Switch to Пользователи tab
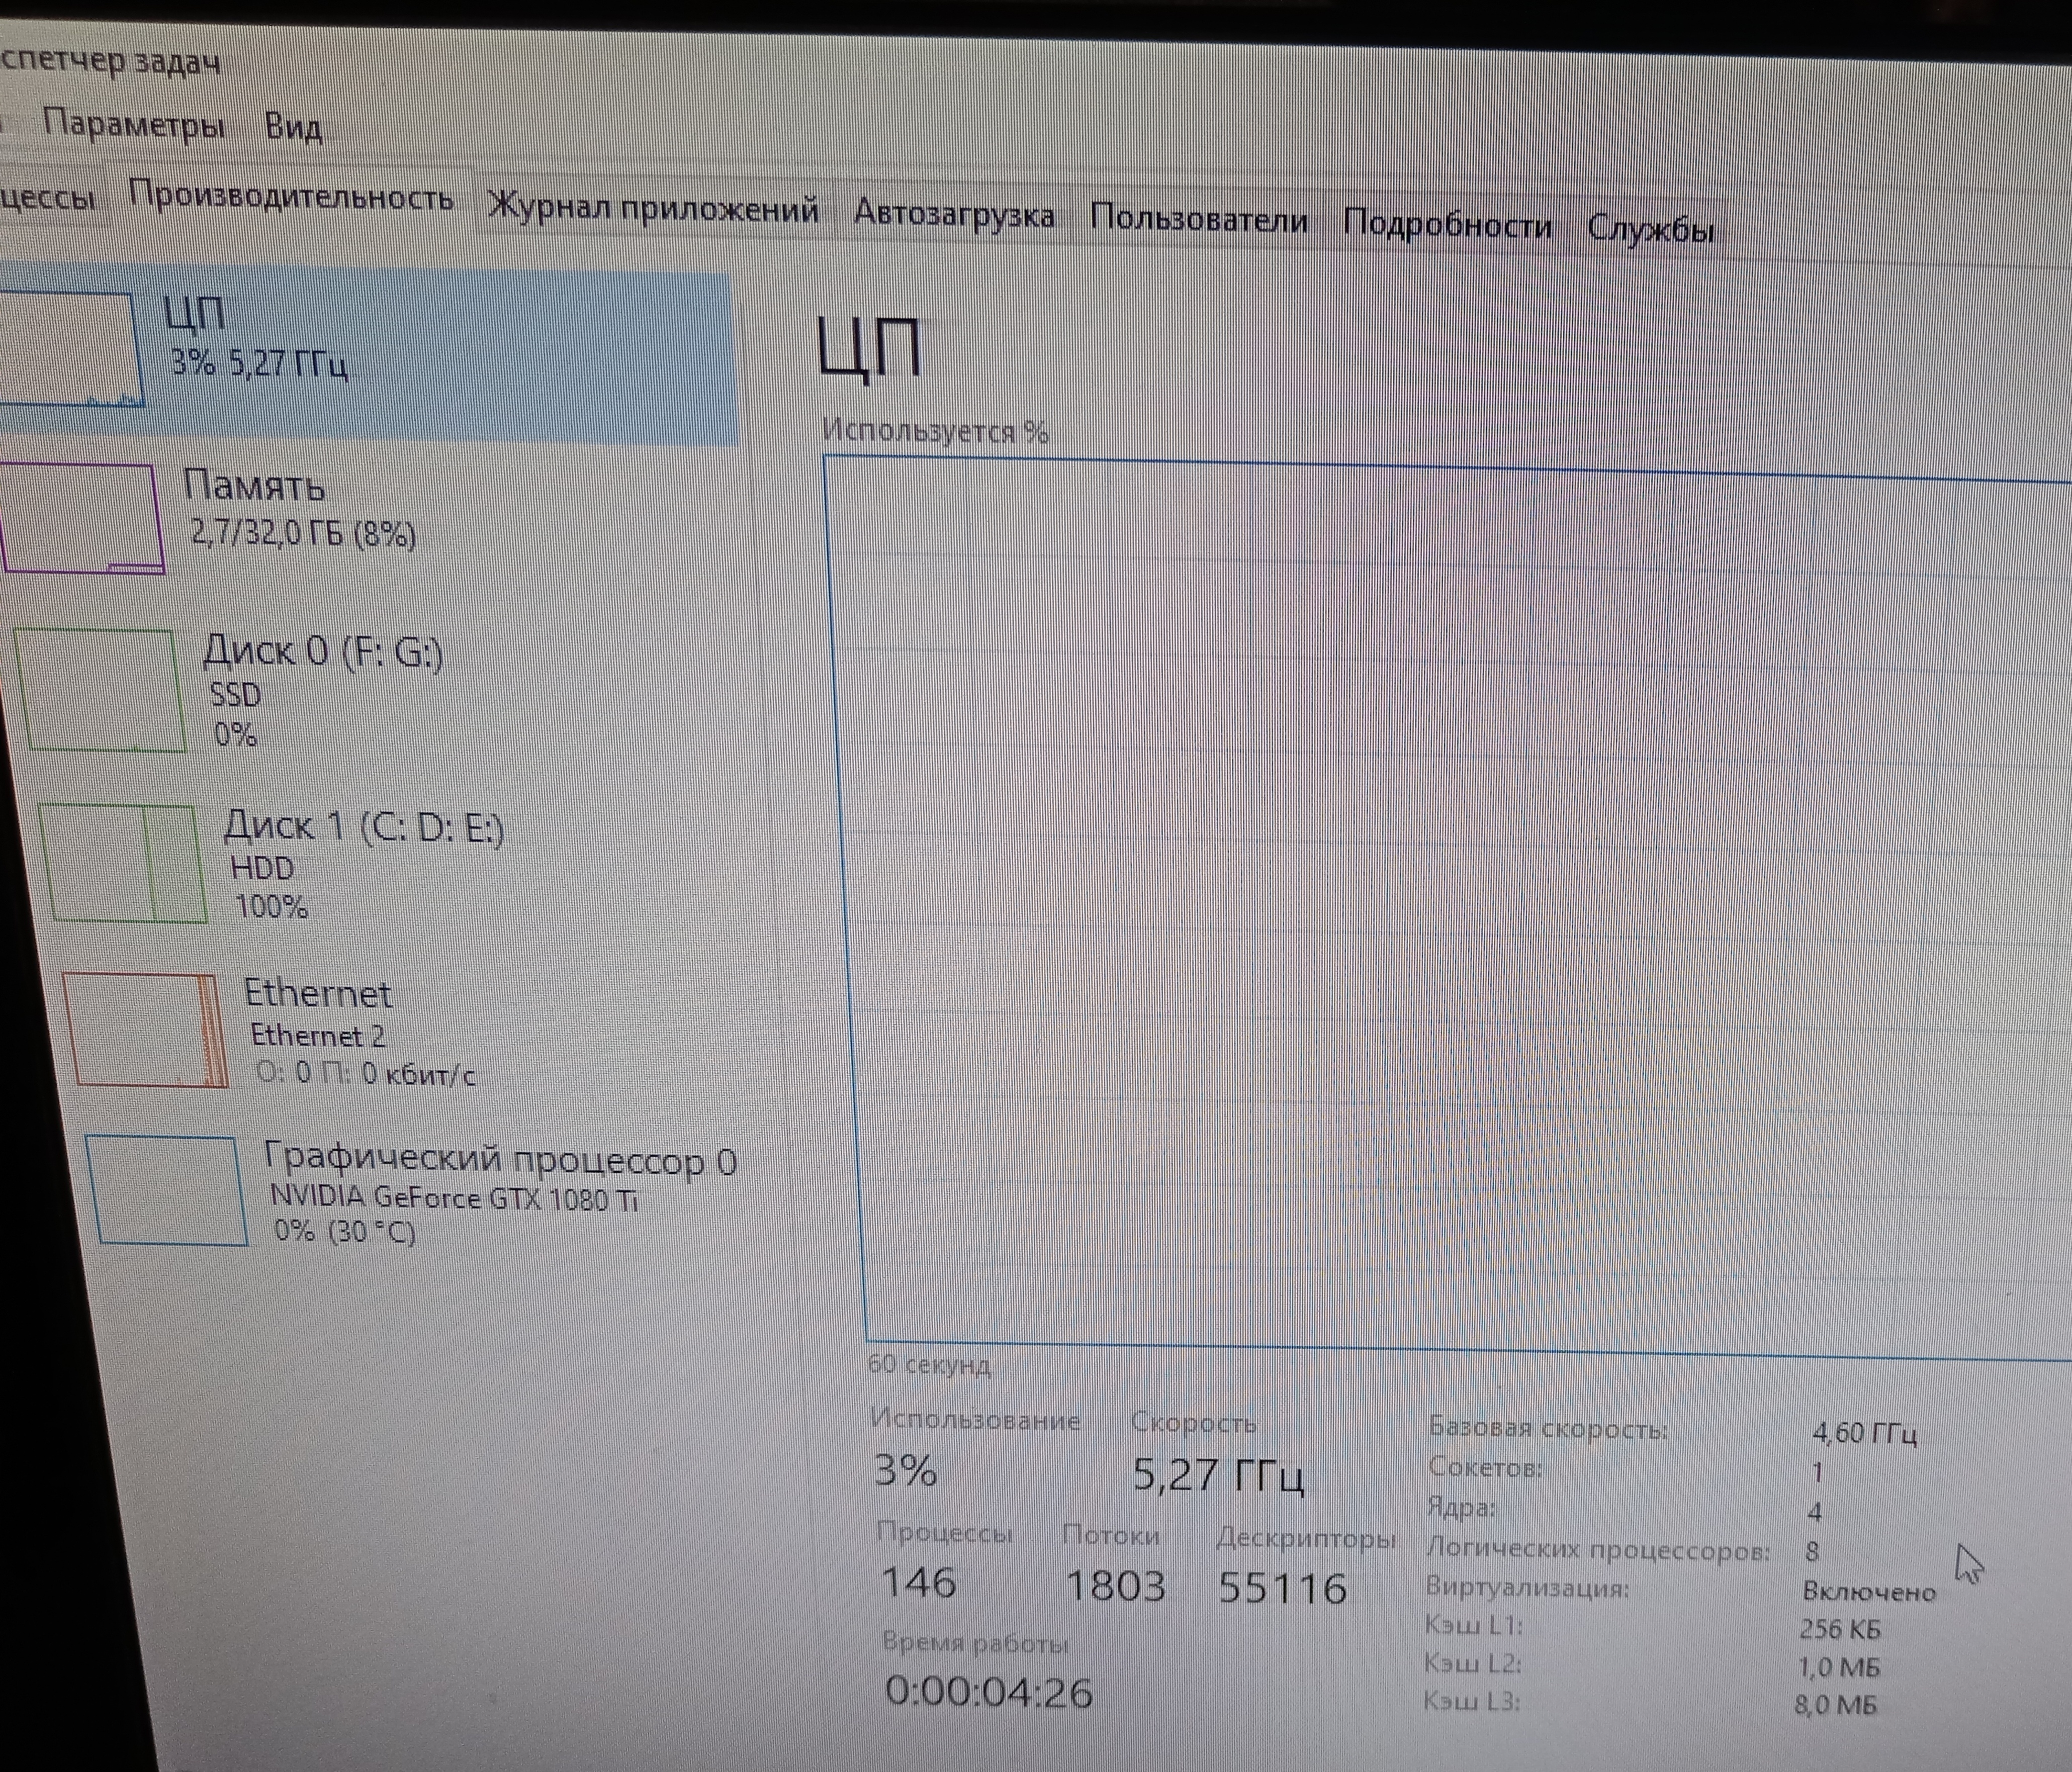The image size is (2072, 1772). click(x=1198, y=219)
